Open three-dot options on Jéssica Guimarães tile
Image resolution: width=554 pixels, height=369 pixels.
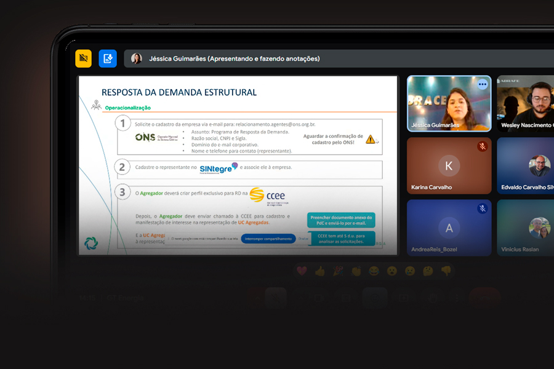(x=482, y=84)
